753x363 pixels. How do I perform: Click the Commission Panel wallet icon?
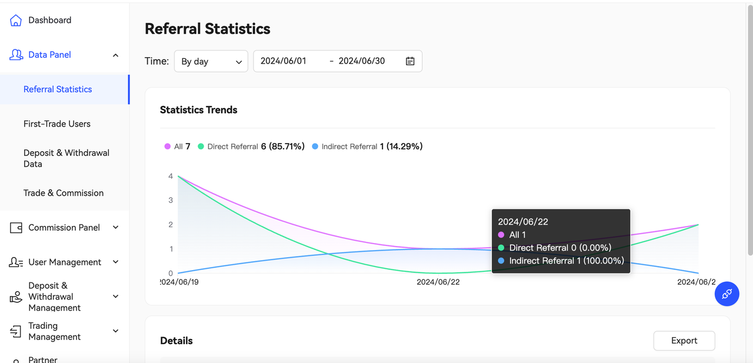click(16, 228)
